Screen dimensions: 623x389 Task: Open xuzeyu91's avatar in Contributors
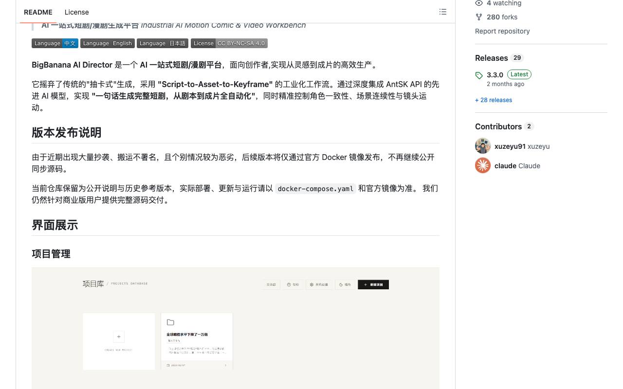tap(483, 146)
